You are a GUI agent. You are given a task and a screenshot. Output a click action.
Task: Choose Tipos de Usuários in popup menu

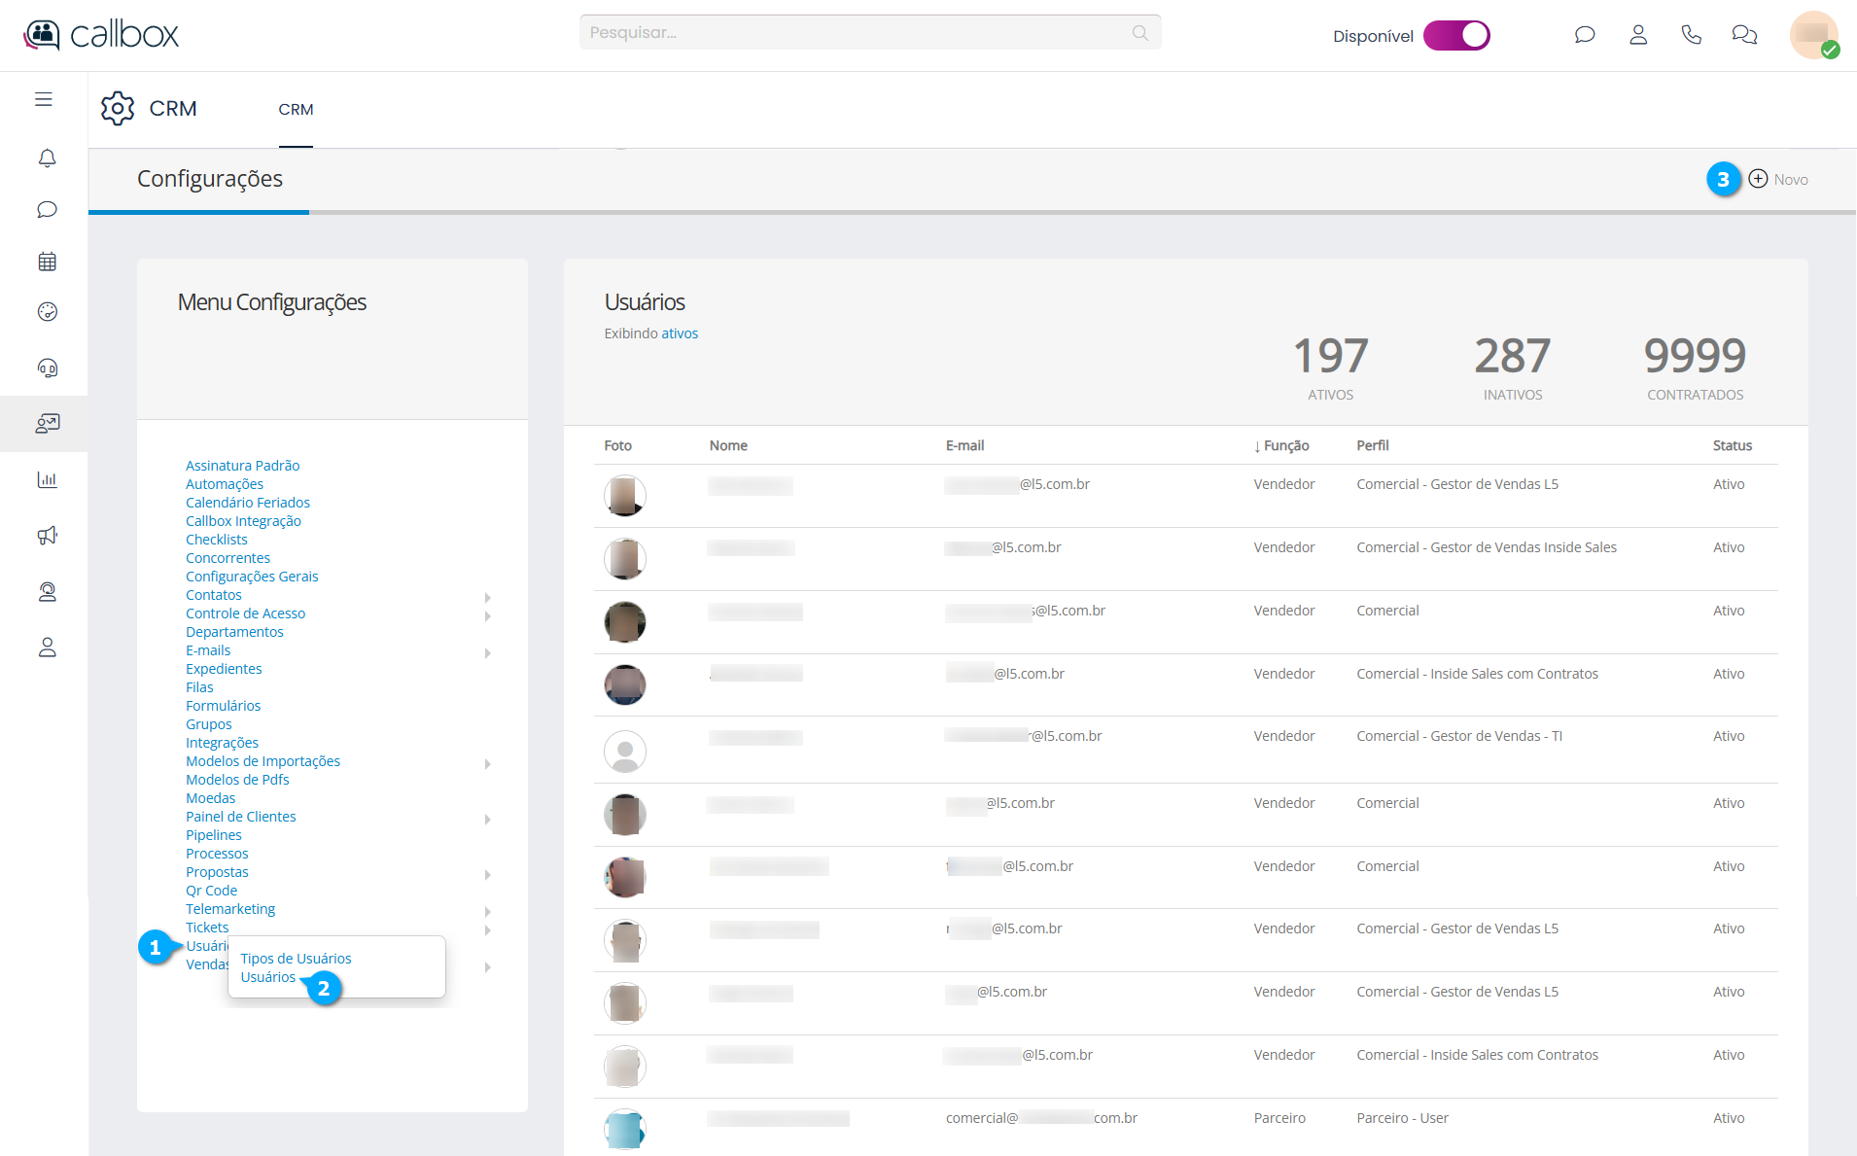point(296,959)
